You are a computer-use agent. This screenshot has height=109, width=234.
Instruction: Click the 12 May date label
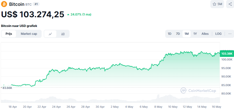tap(187, 107)
